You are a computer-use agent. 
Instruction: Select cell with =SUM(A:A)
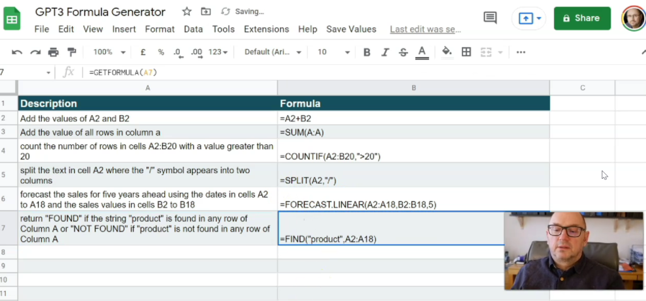point(414,132)
